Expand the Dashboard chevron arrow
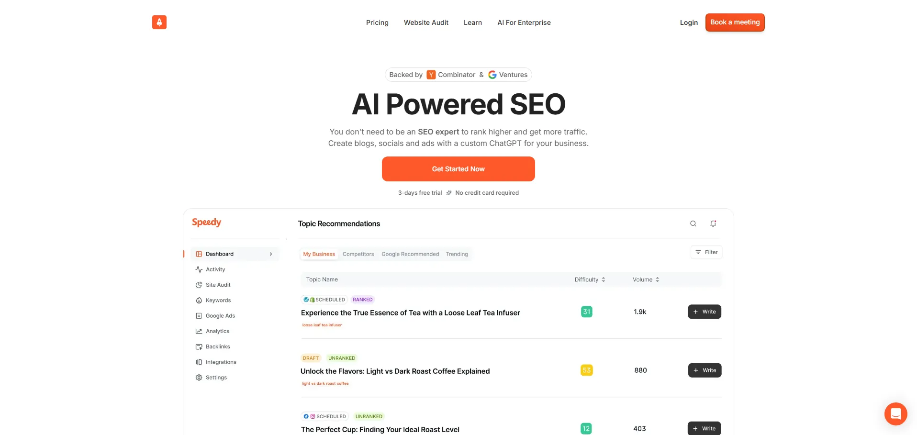The image size is (917, 435). click(x=271, y=254)
